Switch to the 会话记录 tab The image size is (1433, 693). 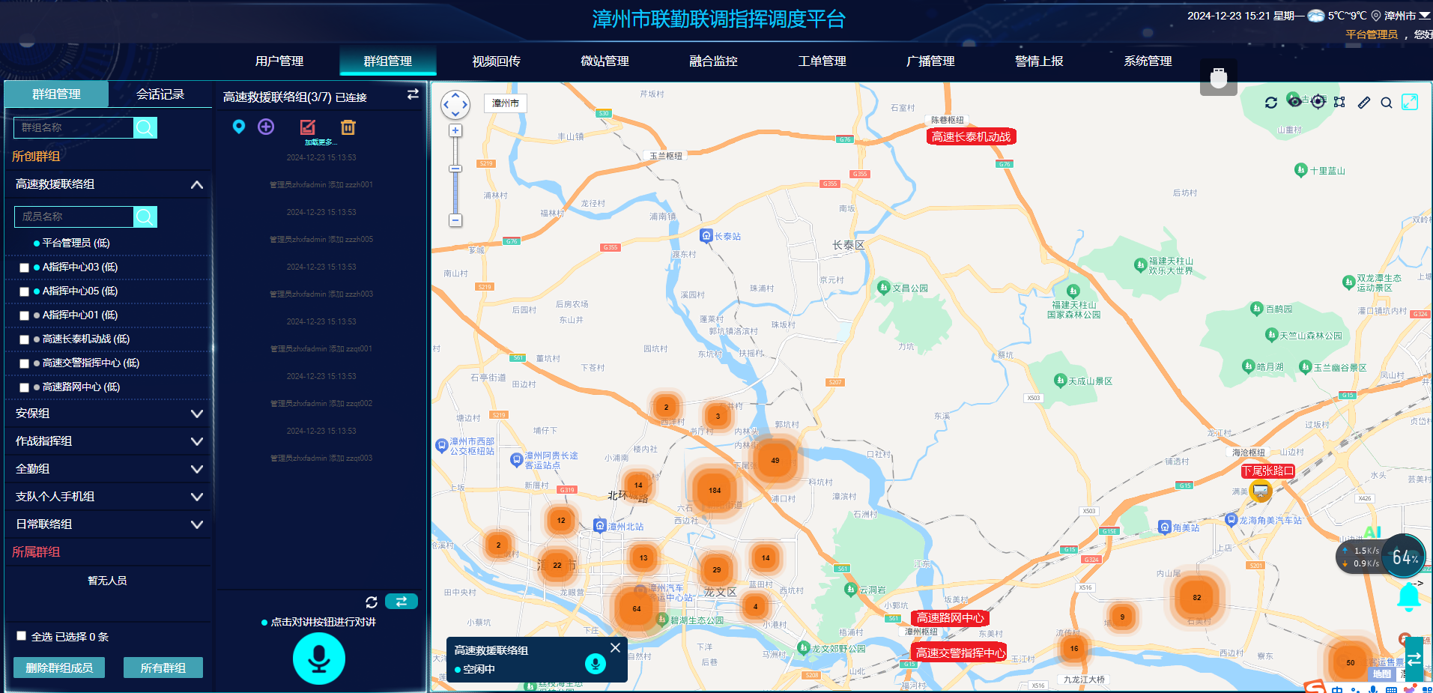160,94
